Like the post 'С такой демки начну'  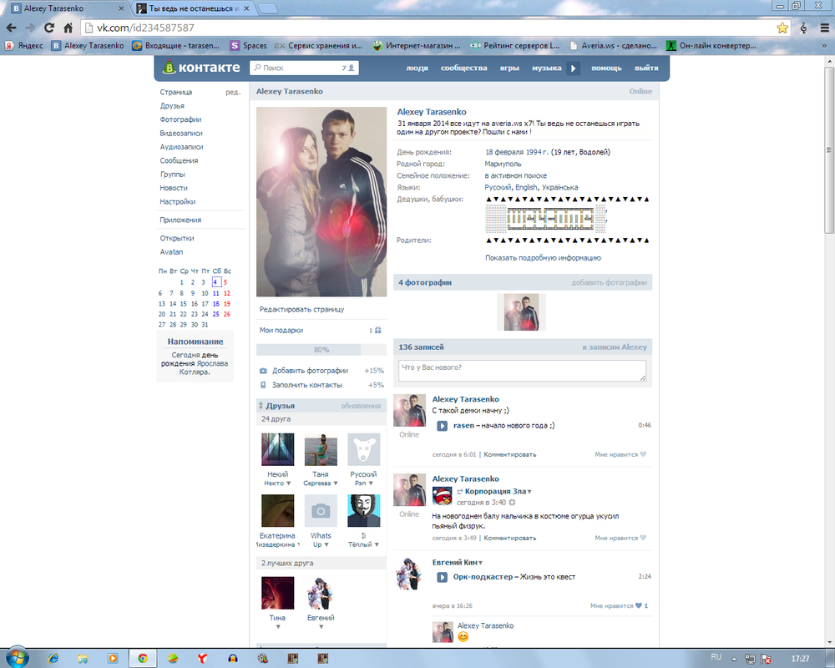642,455
